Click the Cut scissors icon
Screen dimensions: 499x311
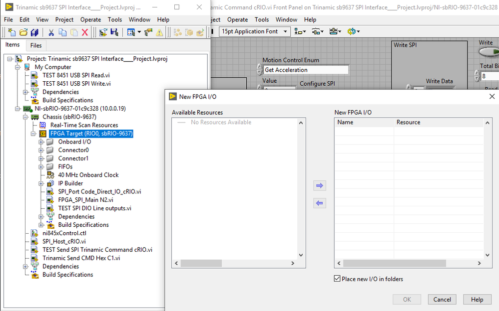(x=51, y=32)
